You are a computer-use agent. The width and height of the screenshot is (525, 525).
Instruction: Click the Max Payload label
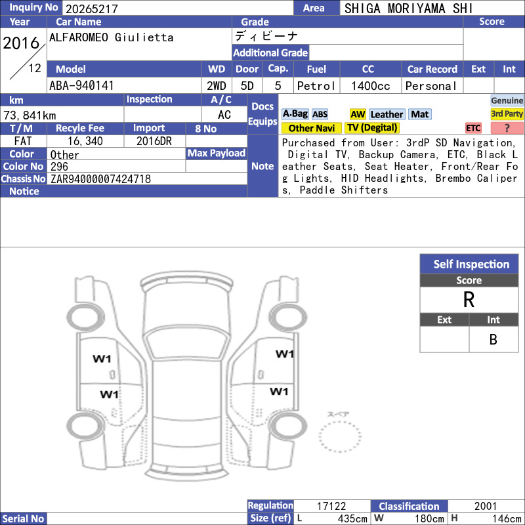click(x=217, y=154)
